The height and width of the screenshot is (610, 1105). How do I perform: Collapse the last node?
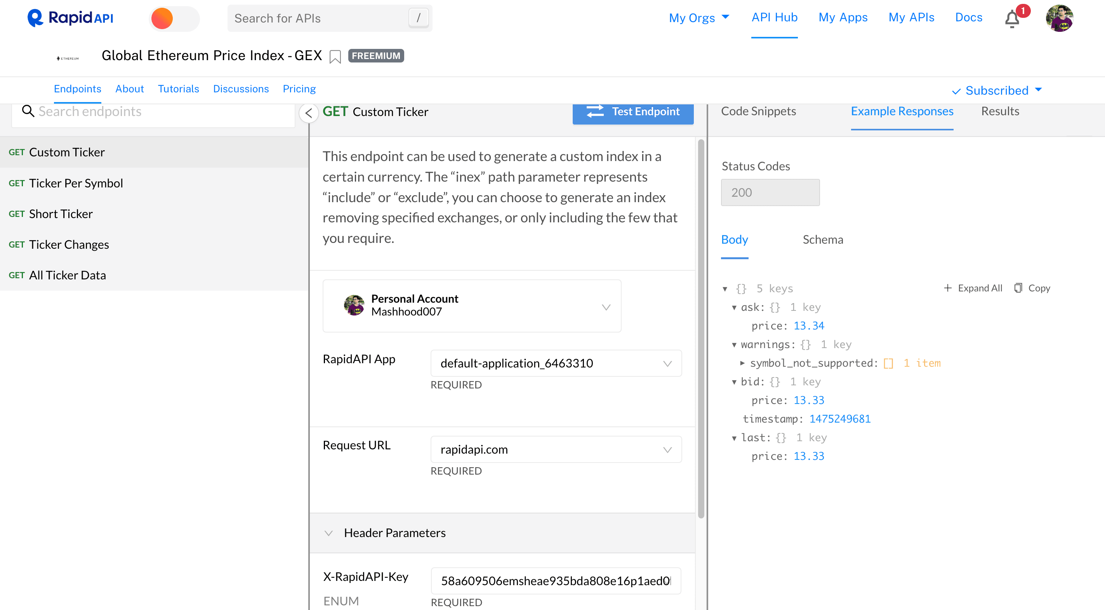(734, 438)
